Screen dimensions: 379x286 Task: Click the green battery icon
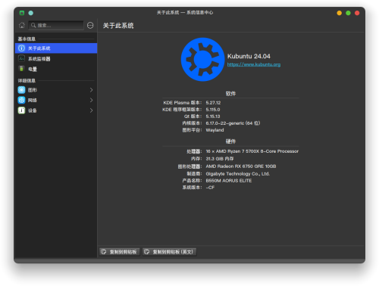coord(21,69)
